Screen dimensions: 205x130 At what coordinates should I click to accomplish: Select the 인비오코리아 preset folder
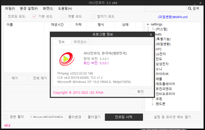(165, 94)
